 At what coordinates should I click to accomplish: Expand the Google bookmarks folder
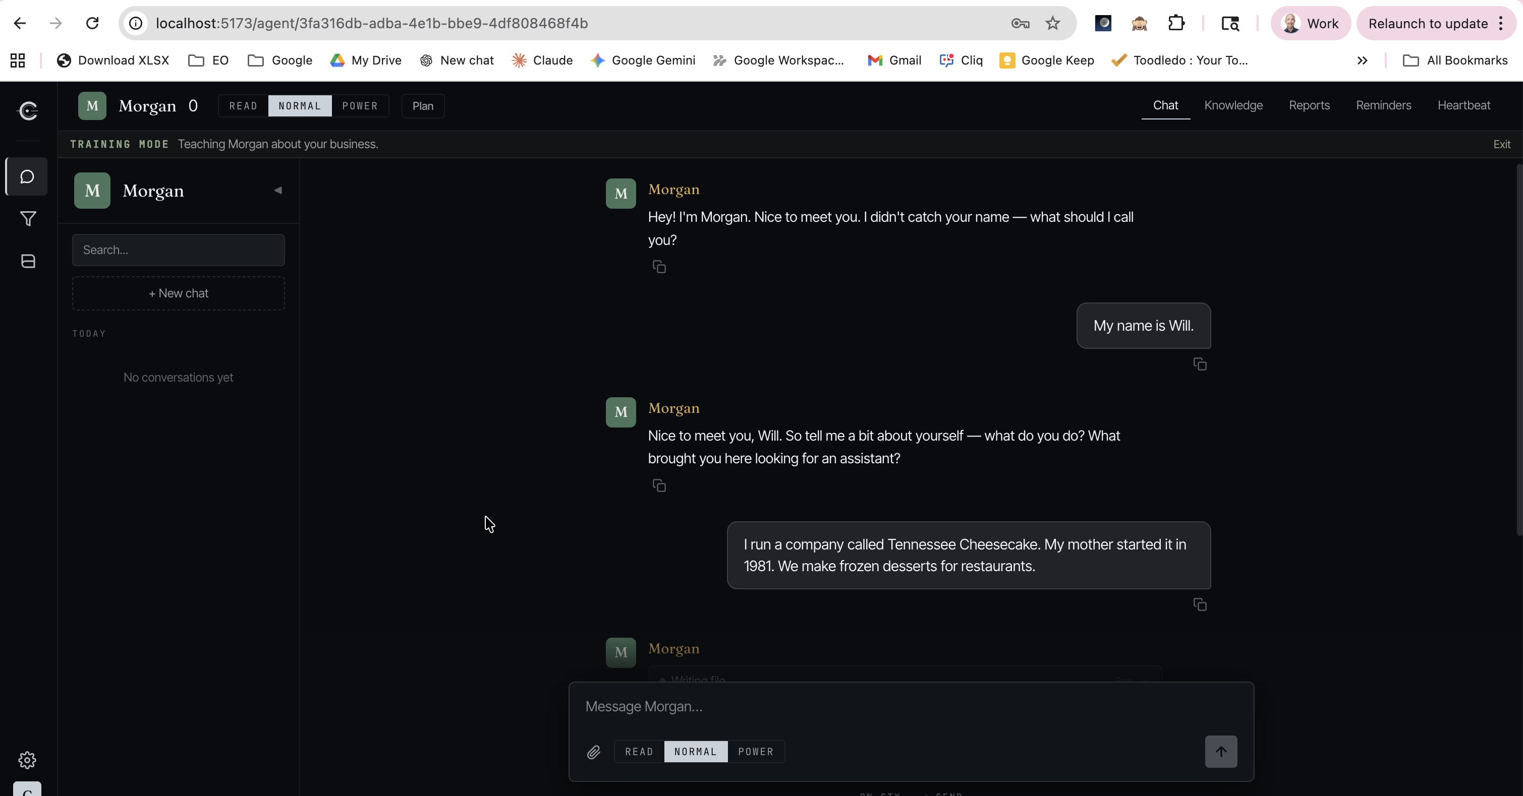[279, 60]
